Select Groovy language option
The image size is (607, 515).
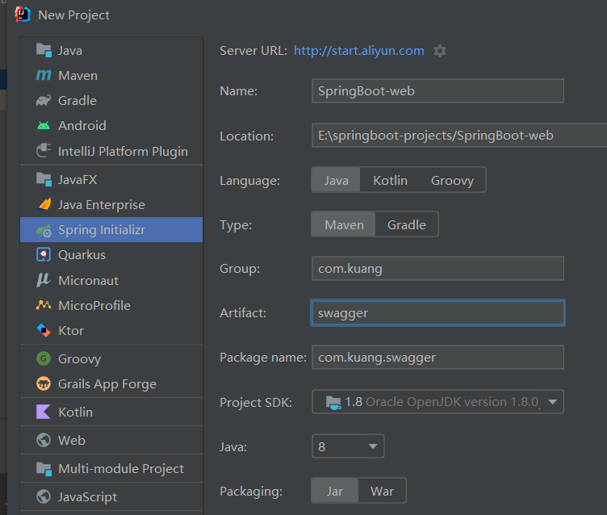(452, 180)
